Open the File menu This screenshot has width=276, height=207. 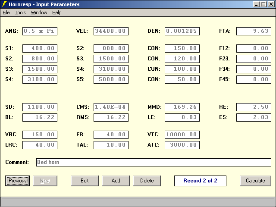[6, 13]
